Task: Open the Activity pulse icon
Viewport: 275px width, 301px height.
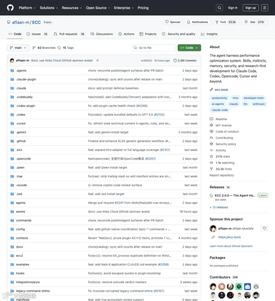Action: pos(211,150)
